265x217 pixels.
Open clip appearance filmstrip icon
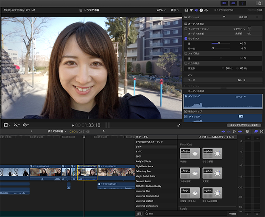pyautogui.click(x=247, y=131)
